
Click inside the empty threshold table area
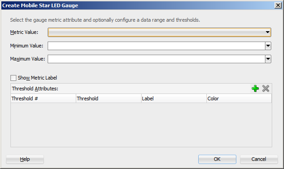(x=141, y=125)
